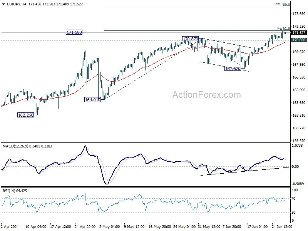Click the FE 61.8 Fibonacci expansion label
Screen dimensions: 308x231
pyautogui.click(x=283, y=28)
